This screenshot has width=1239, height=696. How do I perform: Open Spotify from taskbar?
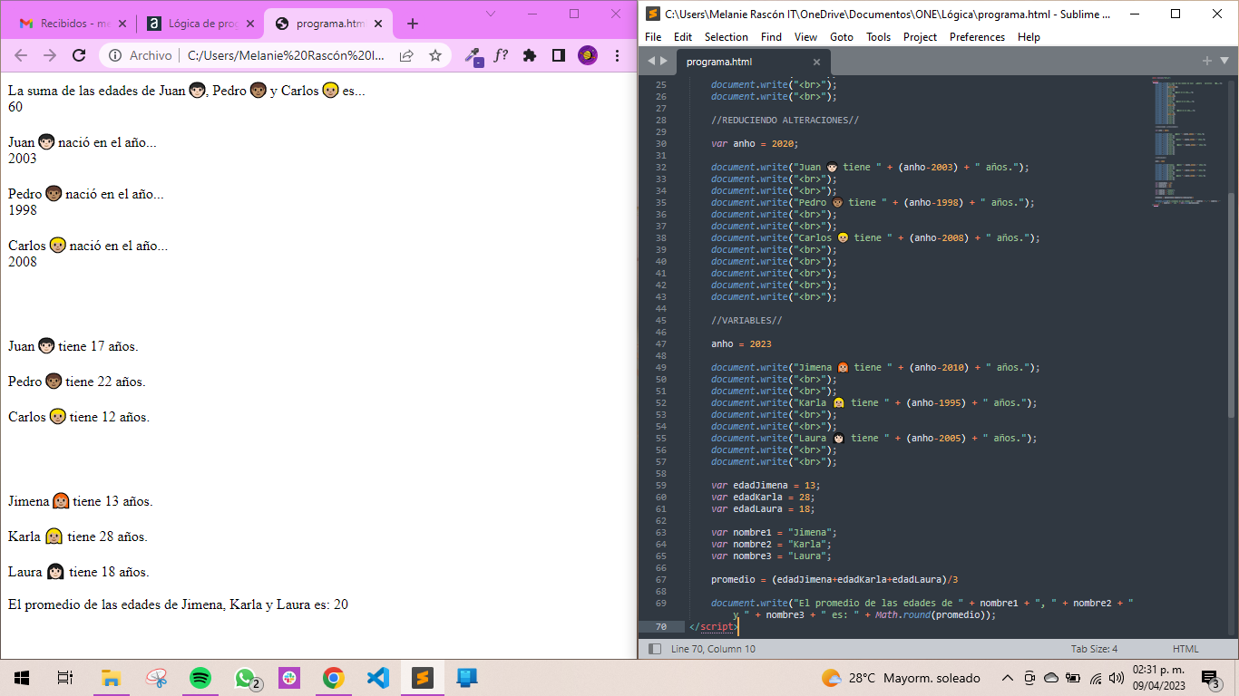[200, 678]
